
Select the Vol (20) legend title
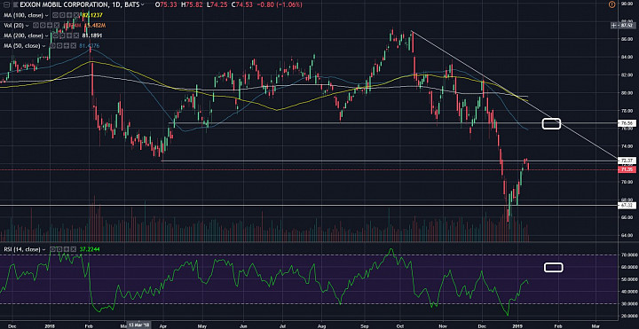coord(13,25)
